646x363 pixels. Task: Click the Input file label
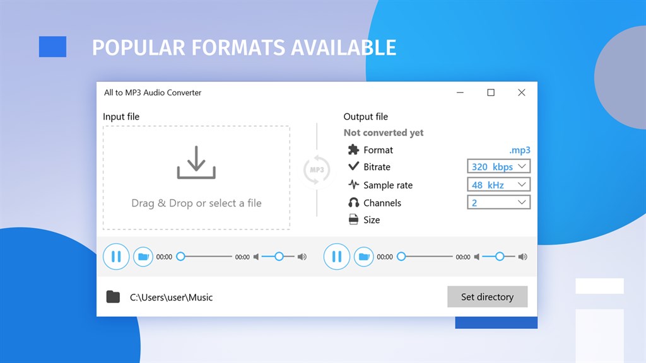[x=121, y=117]
